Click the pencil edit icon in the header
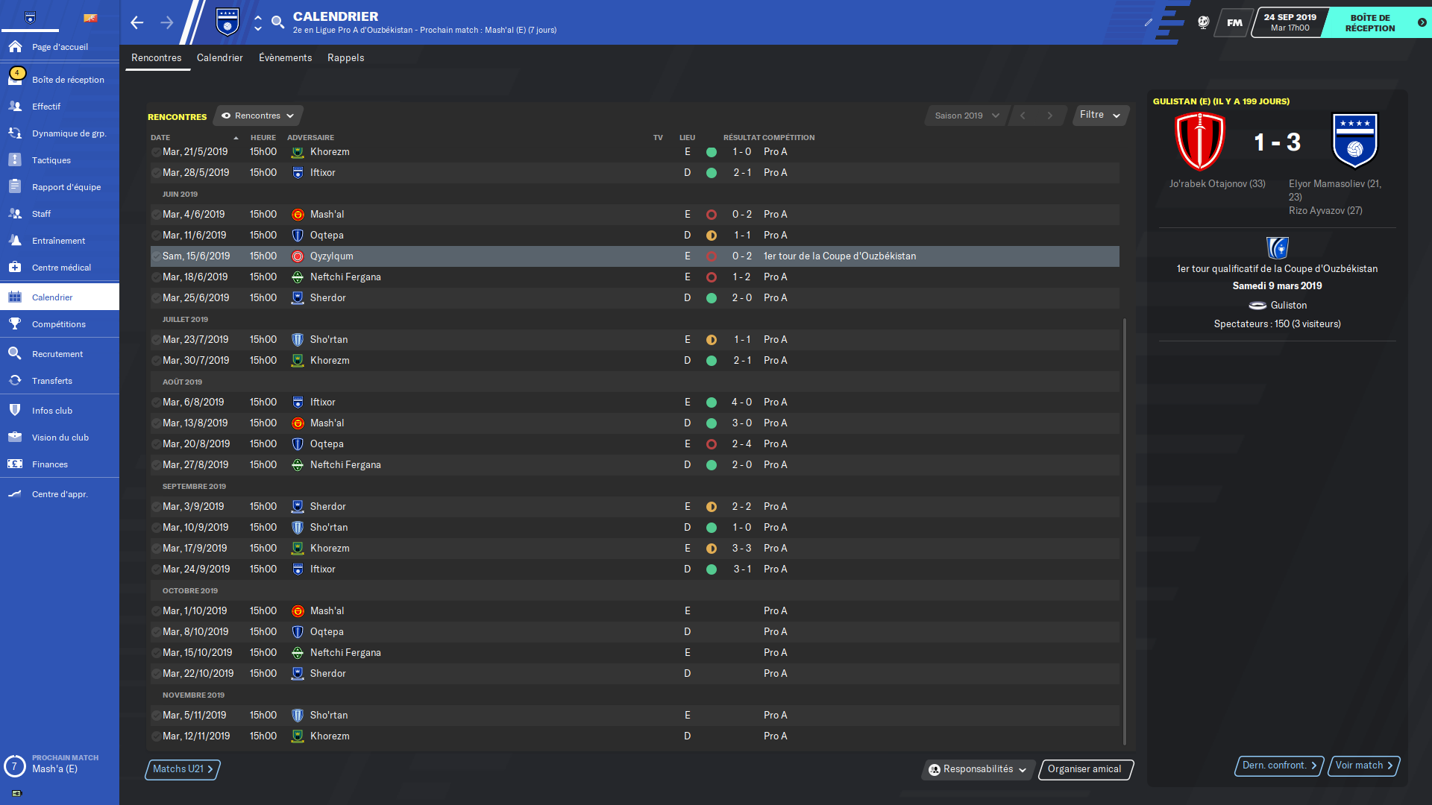Screen dimensions: 1432x805 (x=1148, y=22)
